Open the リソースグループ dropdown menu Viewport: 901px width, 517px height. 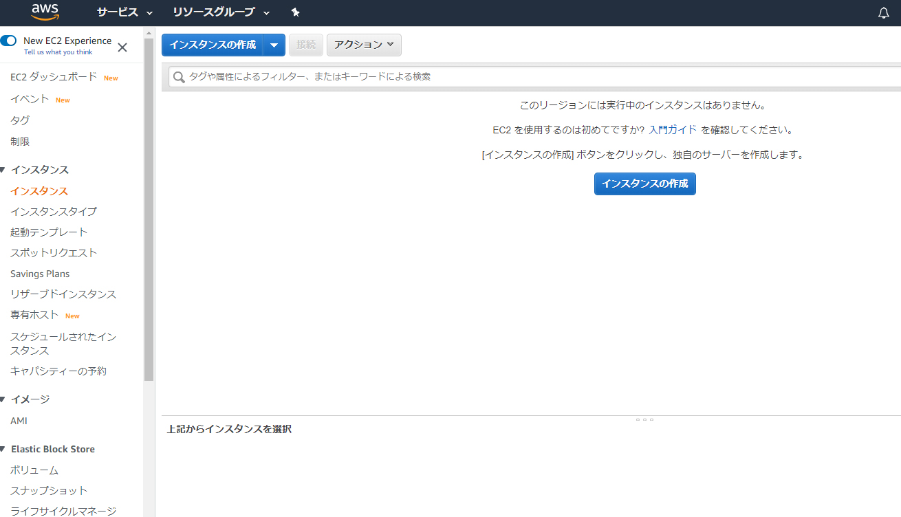tap(221, 12)
